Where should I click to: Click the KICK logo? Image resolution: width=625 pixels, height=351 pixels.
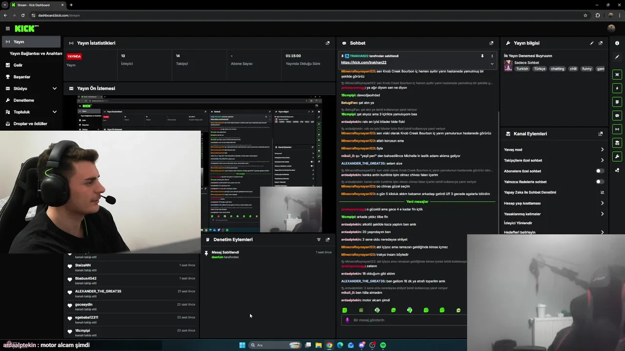pyautogui.click(x=26, y=29)
